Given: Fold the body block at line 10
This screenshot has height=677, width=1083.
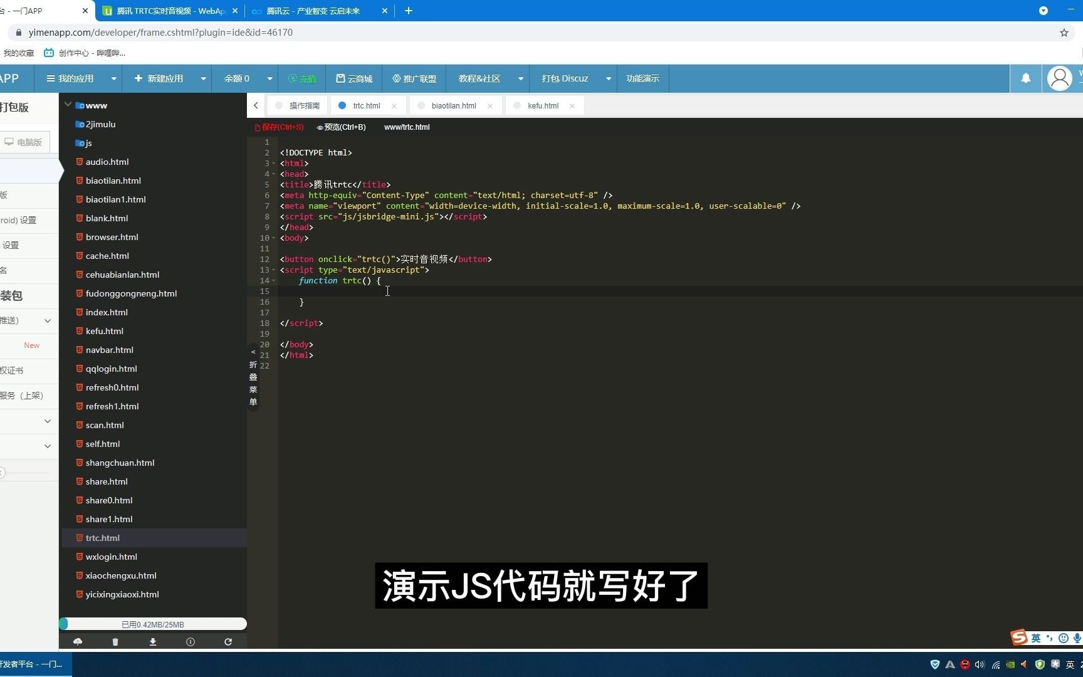Looking at the screenshot, I should tap(274, 238).
